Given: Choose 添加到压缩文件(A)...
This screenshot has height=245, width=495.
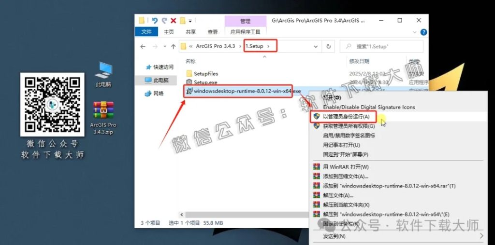Looking at the screenshot, I should click(x=346, y=177).
